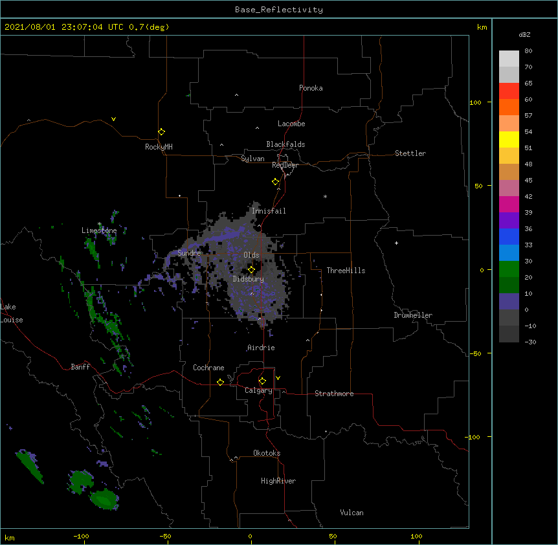558x545 pixels.
Task: Click the Lake Louise label
Action: click(x=12, y=313)
